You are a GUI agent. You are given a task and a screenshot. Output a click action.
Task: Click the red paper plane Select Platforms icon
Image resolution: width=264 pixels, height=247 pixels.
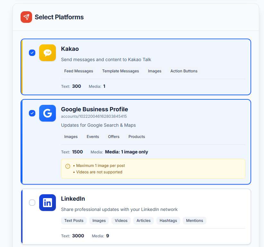click(x=26, y=17)
